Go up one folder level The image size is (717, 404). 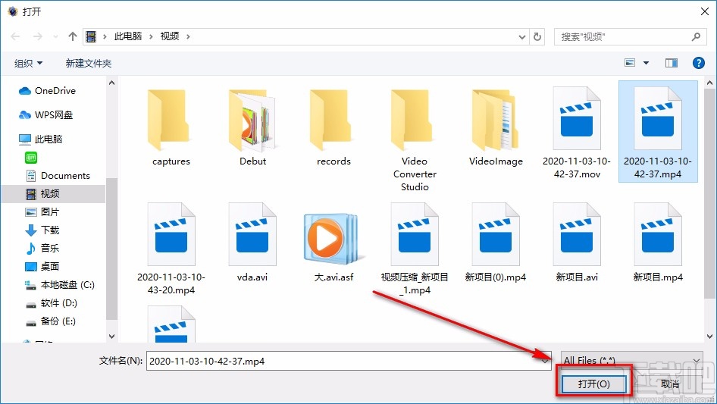pos(72,36)
